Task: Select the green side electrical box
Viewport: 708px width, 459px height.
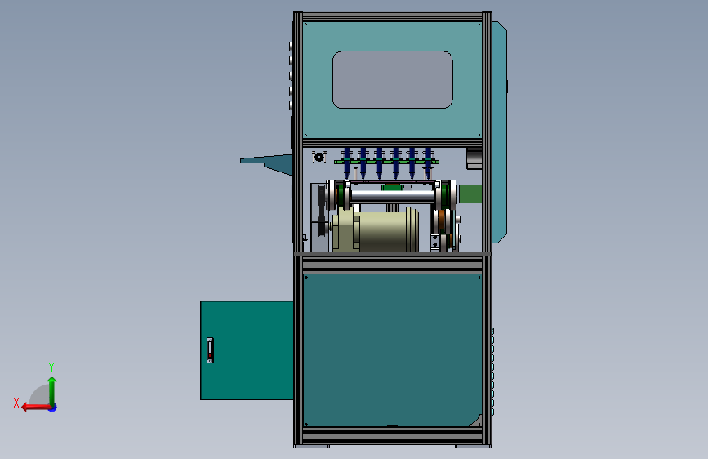Action: (x=247, y=350)
